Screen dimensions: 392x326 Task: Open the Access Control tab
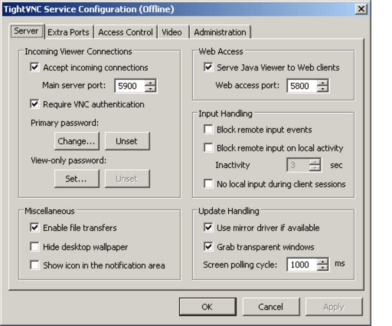126,32
